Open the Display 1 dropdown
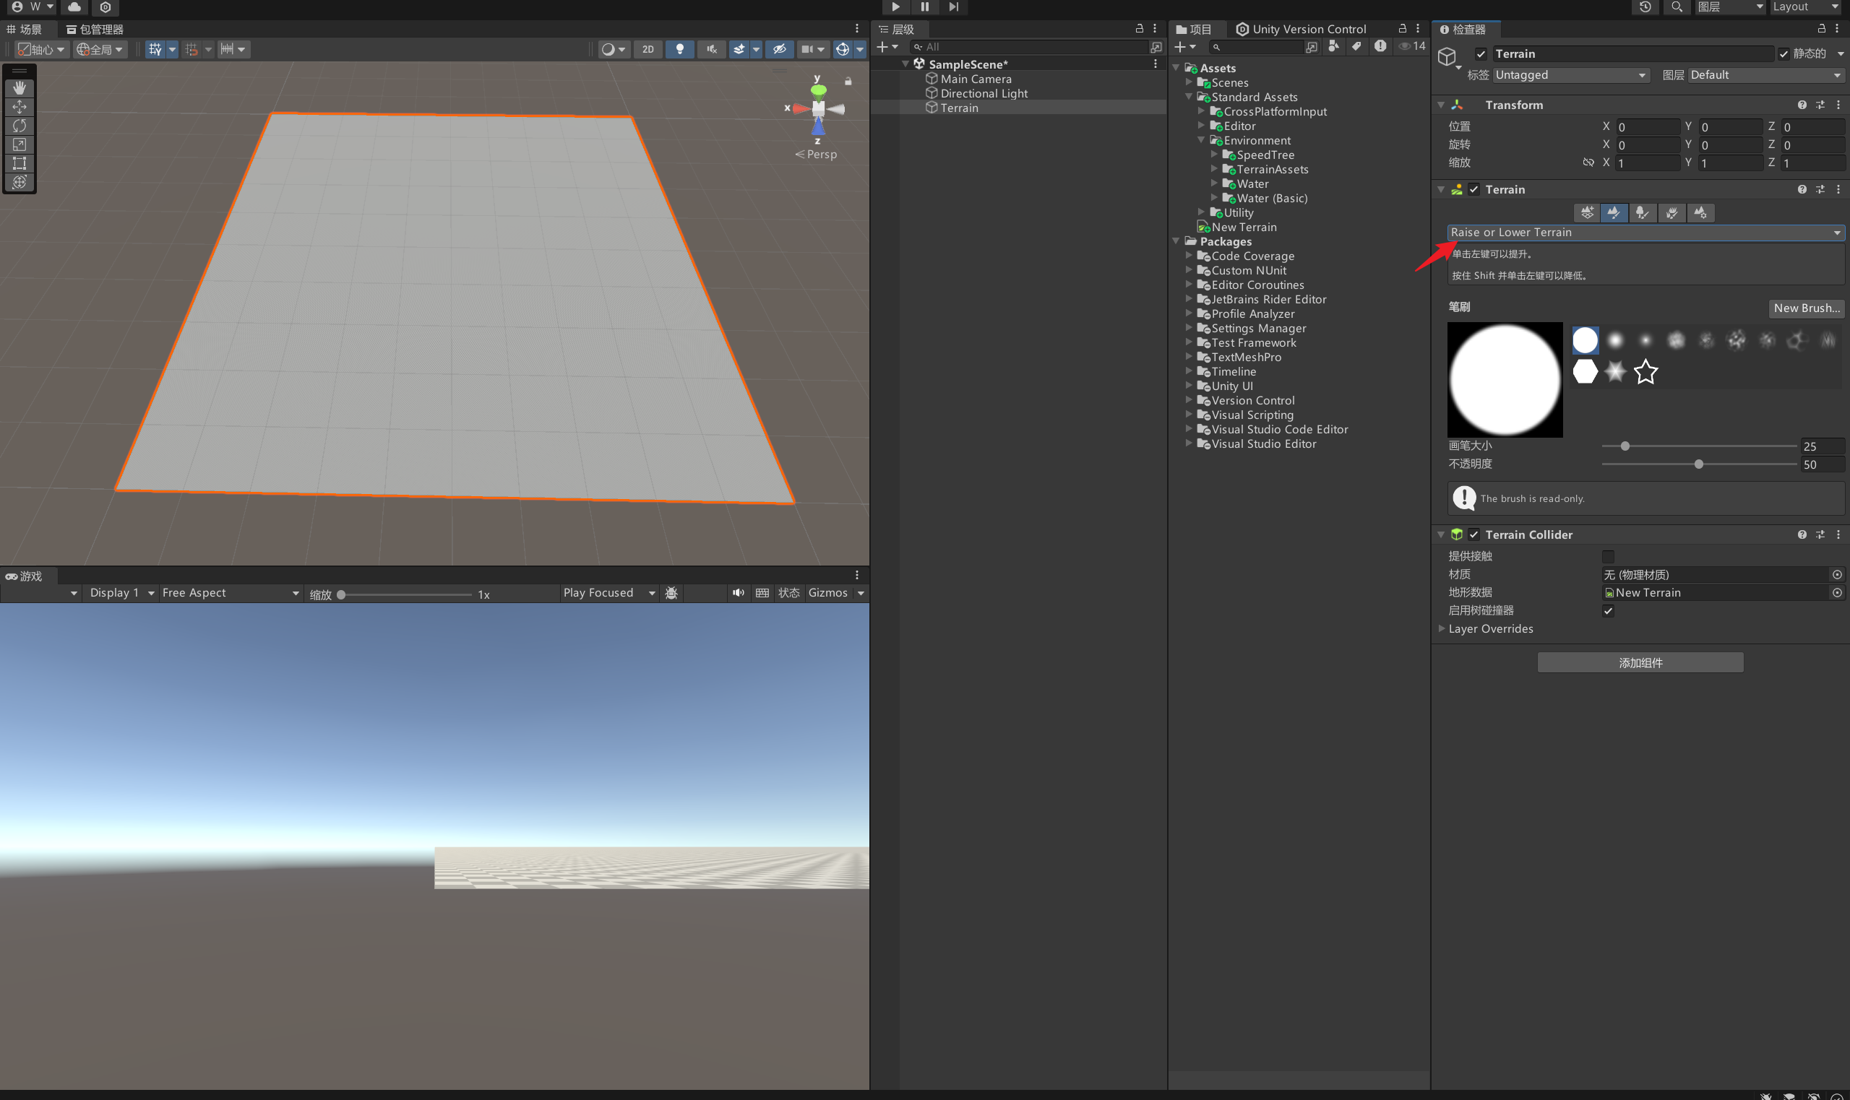The image size is (1850, 1100). pos(121,593)
